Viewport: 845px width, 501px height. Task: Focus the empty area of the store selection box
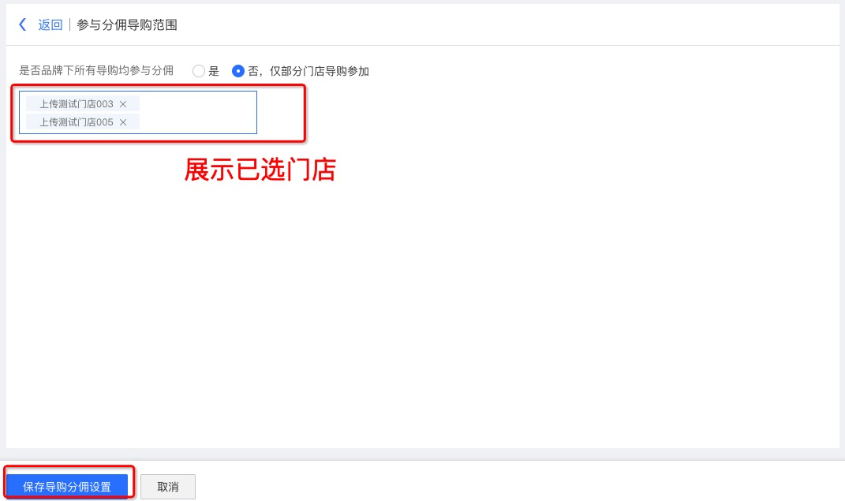point(200,113)
